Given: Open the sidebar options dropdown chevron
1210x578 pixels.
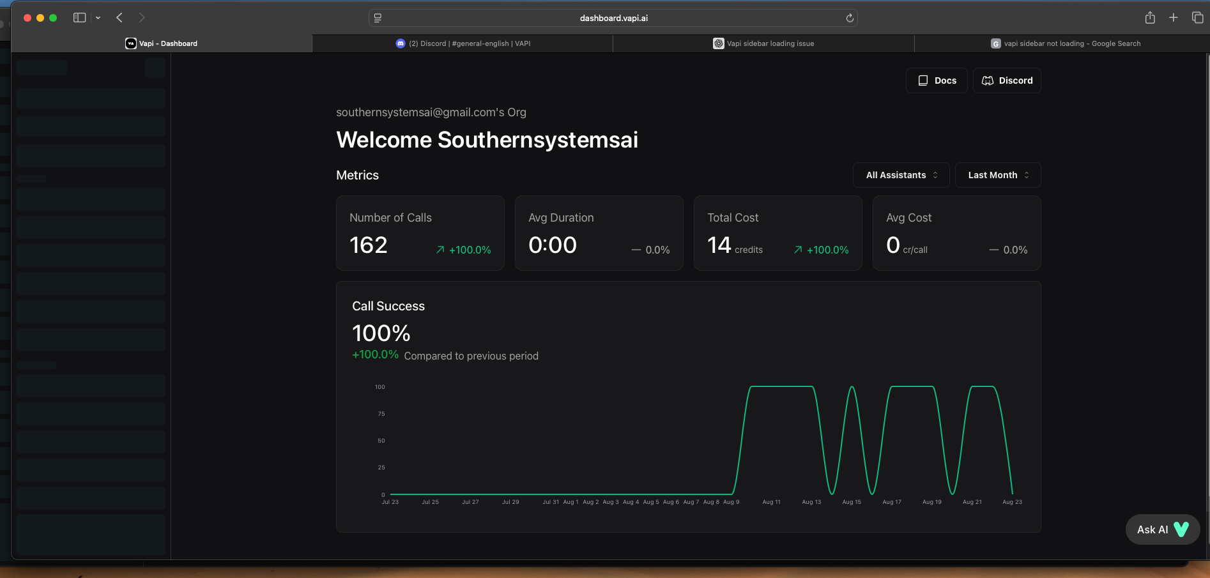Looking at the screenshot, I should tap(98, 18).
